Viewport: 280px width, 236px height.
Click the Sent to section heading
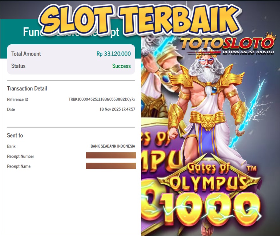15,135
